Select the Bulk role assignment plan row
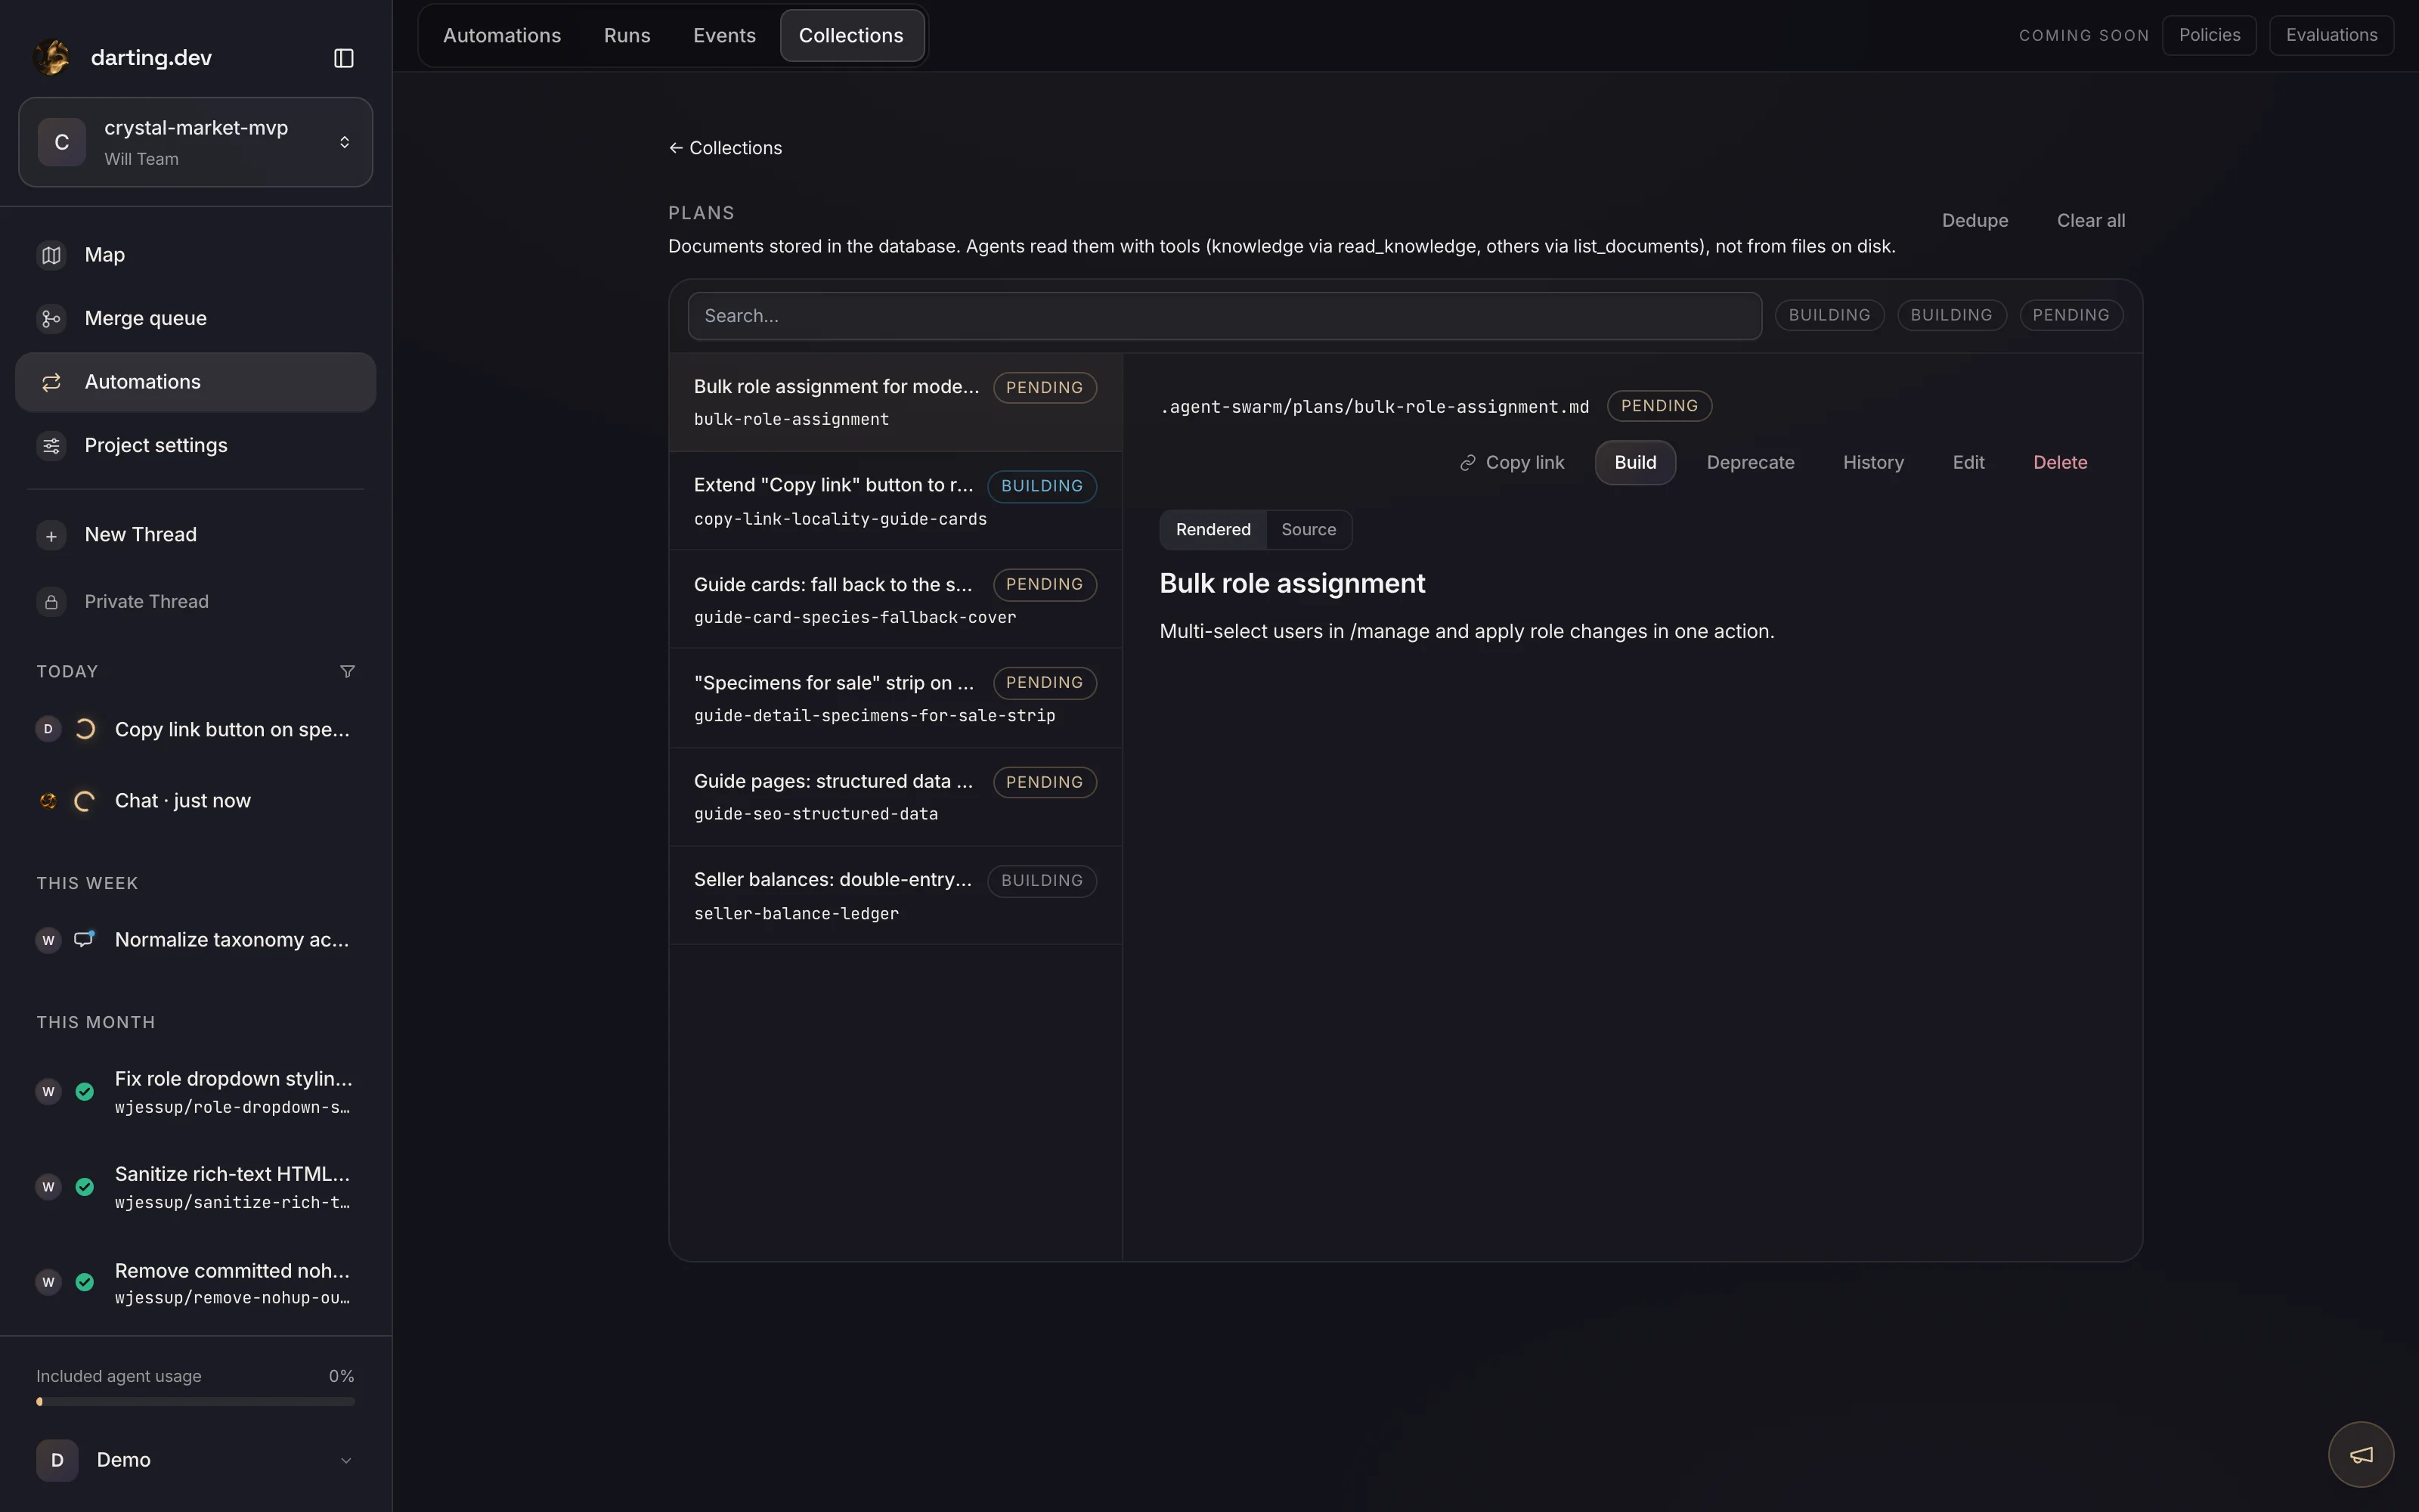The width and height of the screenshot is (2419, 1512). coord(896,402)
